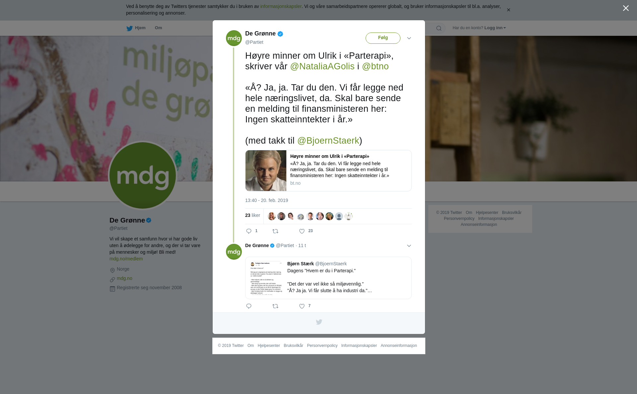Click the Twitter bird at modal bottom
Viewport: 637px width, 394px height.
pos(319,322)
